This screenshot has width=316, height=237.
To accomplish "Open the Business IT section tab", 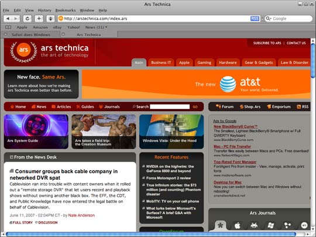I will pos(161,63).
